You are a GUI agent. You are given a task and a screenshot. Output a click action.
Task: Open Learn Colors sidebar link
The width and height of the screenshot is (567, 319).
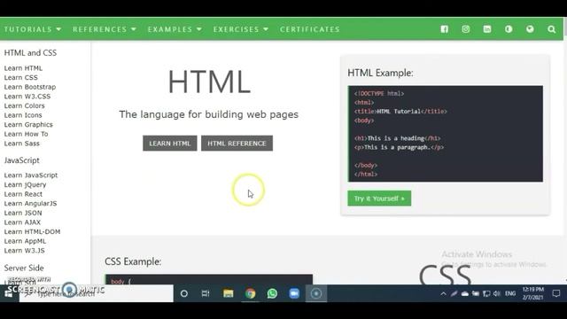24,105
